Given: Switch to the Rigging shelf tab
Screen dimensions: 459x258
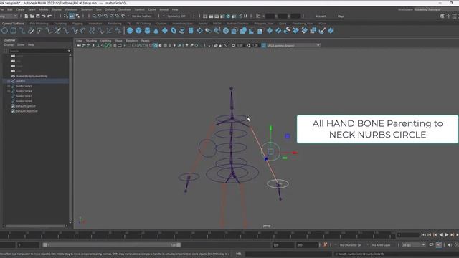Looking at the screenshot, I should click(x=77, y=24).
